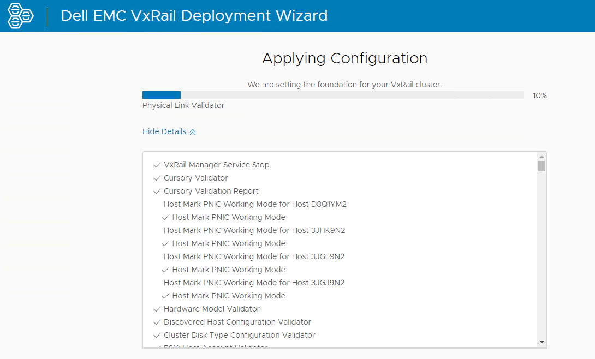Click checkmark beside Discovered Host Configuration Validator
This screenshot has height=359, width=595.
(x=157, y=322)
